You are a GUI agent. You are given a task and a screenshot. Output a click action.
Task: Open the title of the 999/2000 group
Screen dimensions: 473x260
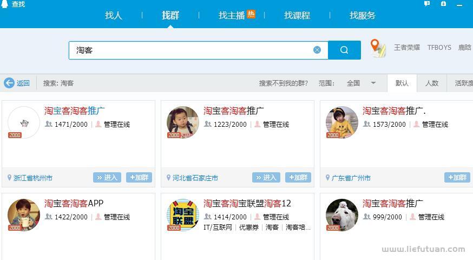coord(393,203)
